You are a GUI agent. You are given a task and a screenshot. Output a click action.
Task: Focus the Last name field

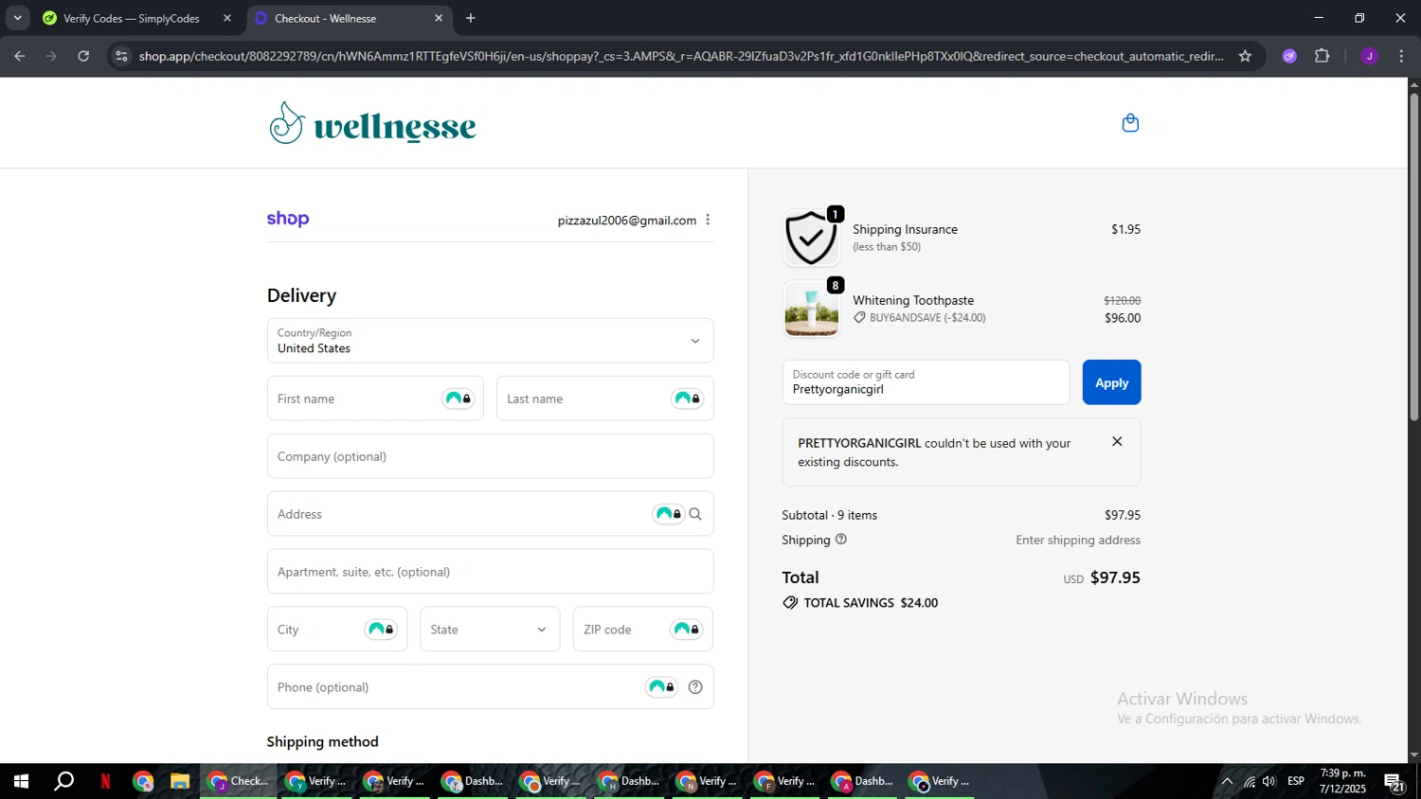pyautogui.click(x=604, y=399)
